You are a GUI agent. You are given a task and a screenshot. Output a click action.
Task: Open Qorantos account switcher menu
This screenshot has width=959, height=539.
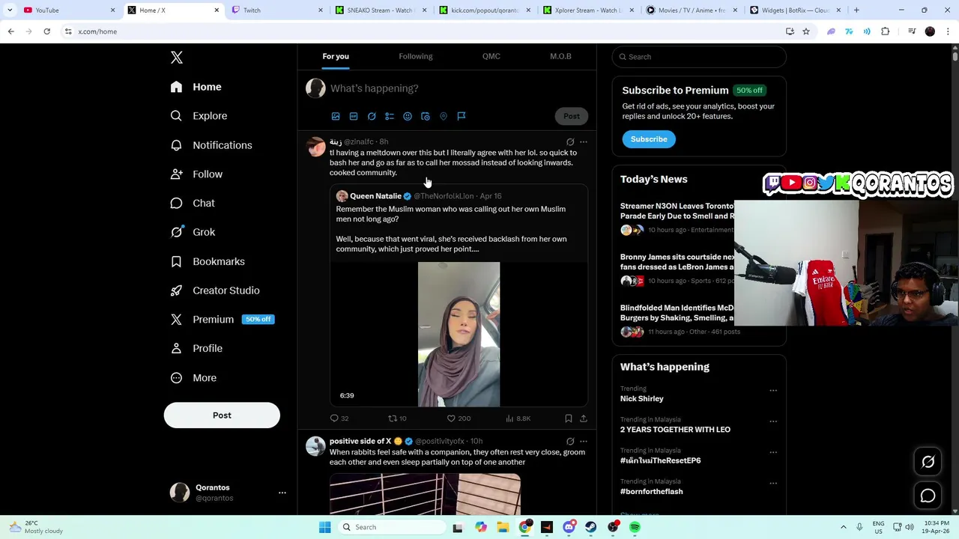coord(228,493)
